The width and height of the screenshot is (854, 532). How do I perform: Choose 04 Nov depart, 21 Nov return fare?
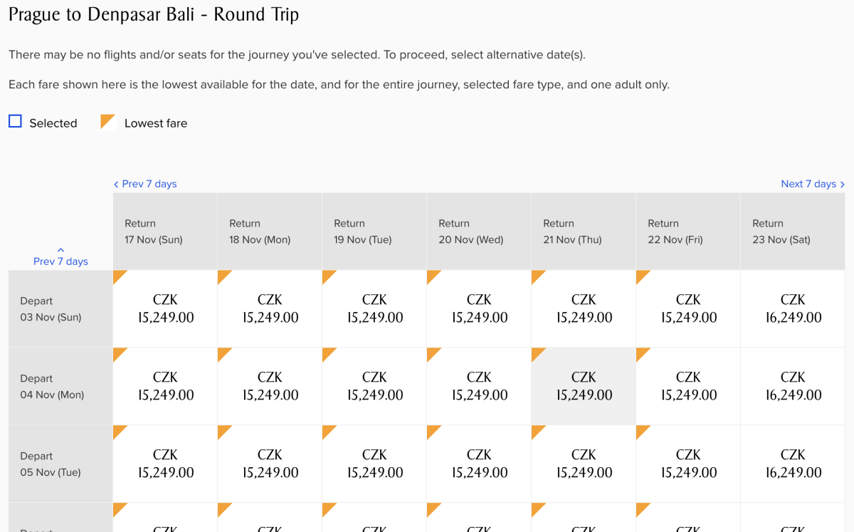(x=584, y=386)
